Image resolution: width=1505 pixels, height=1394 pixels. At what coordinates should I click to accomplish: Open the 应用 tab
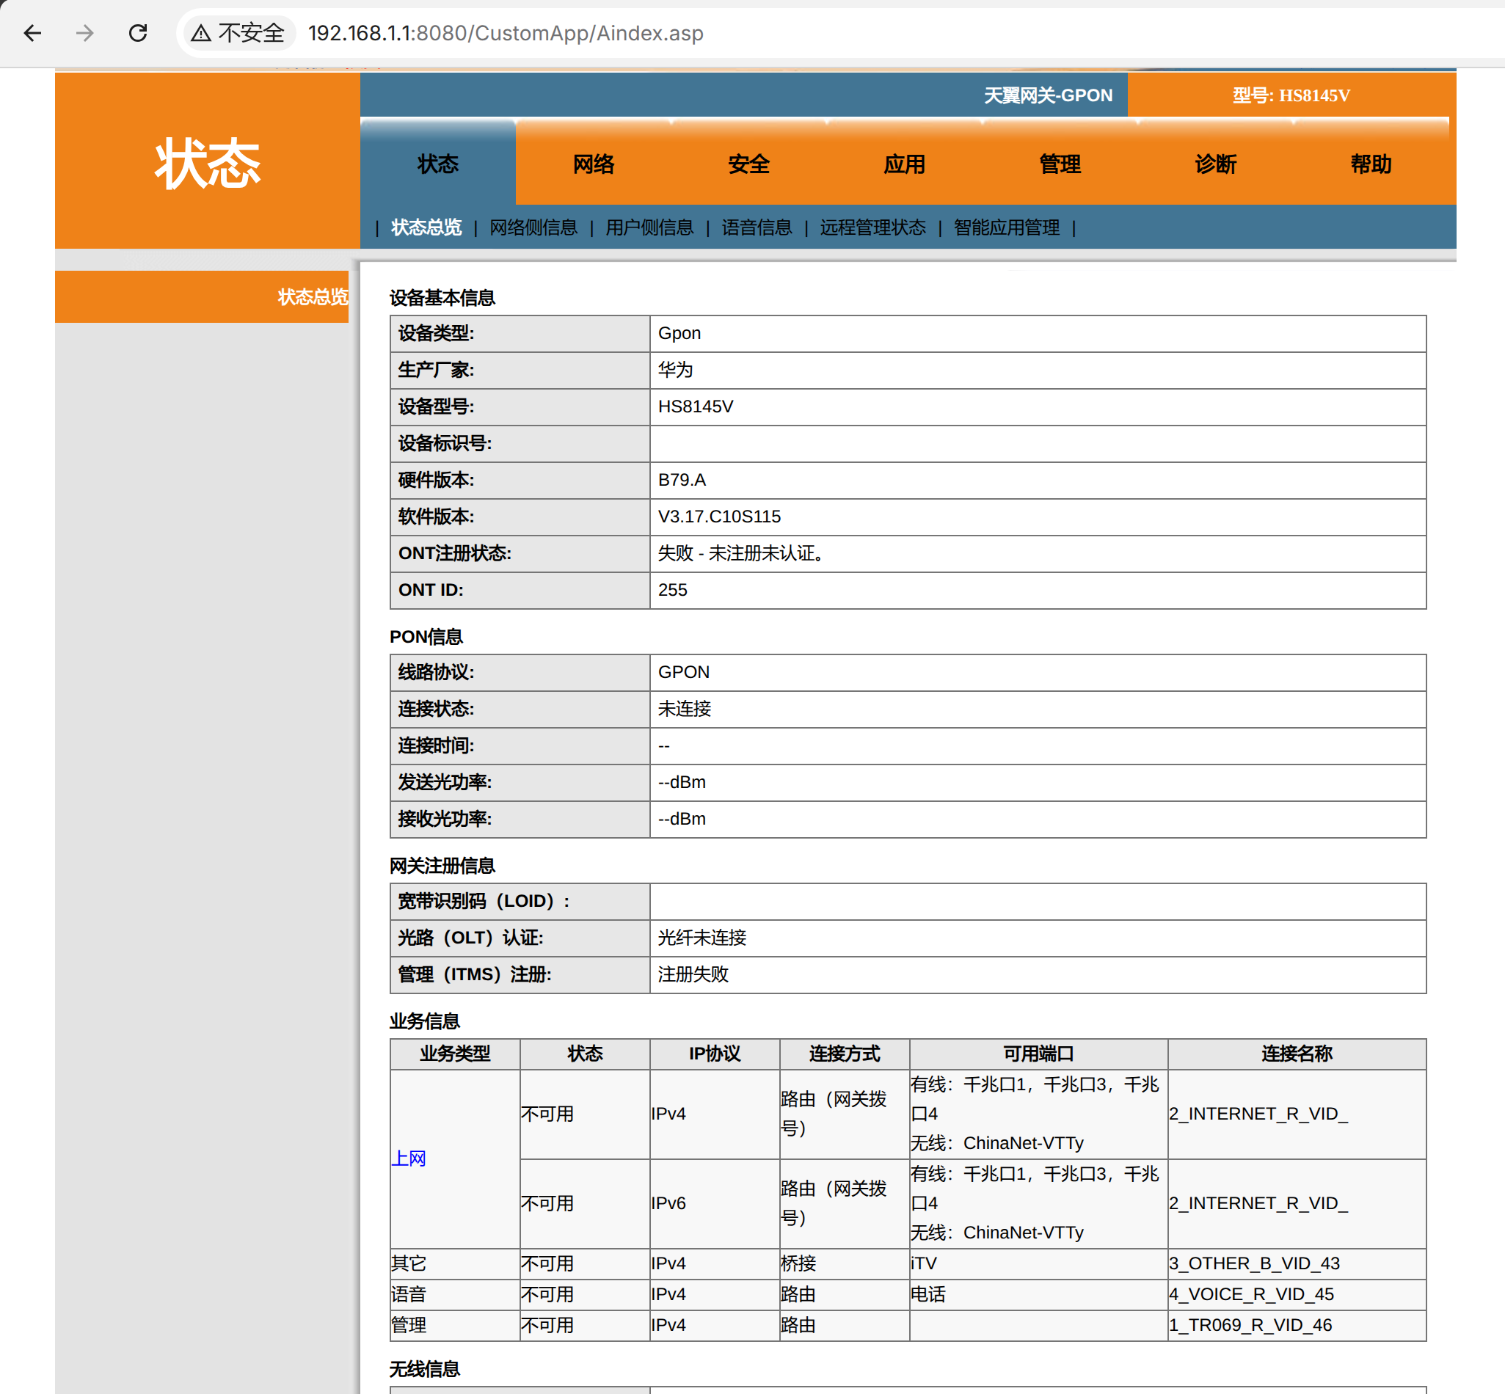click(905, 164)
